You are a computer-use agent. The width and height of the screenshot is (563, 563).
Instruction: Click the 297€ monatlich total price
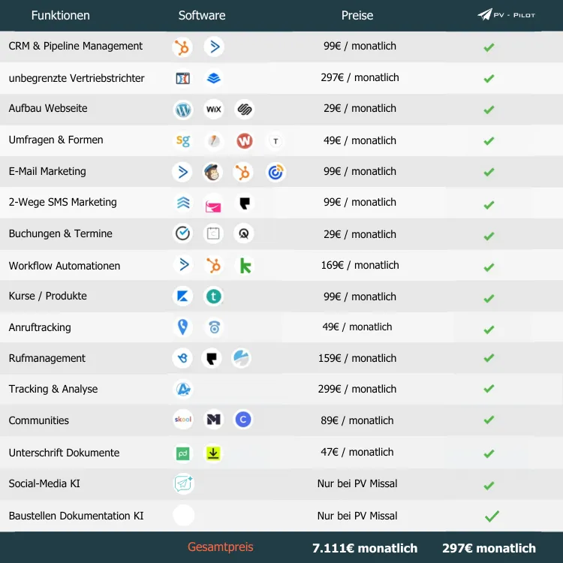point(489,548)
